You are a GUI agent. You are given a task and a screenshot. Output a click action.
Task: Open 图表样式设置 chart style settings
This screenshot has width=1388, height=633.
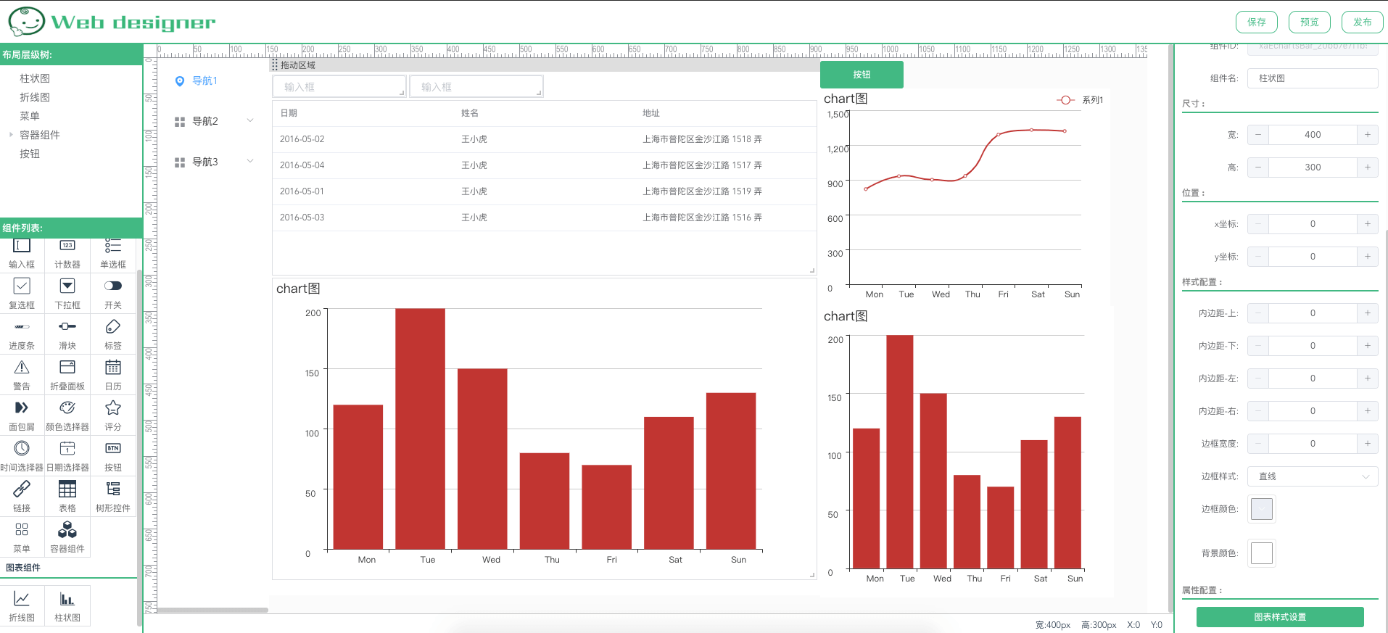[x=1280, y=617]
